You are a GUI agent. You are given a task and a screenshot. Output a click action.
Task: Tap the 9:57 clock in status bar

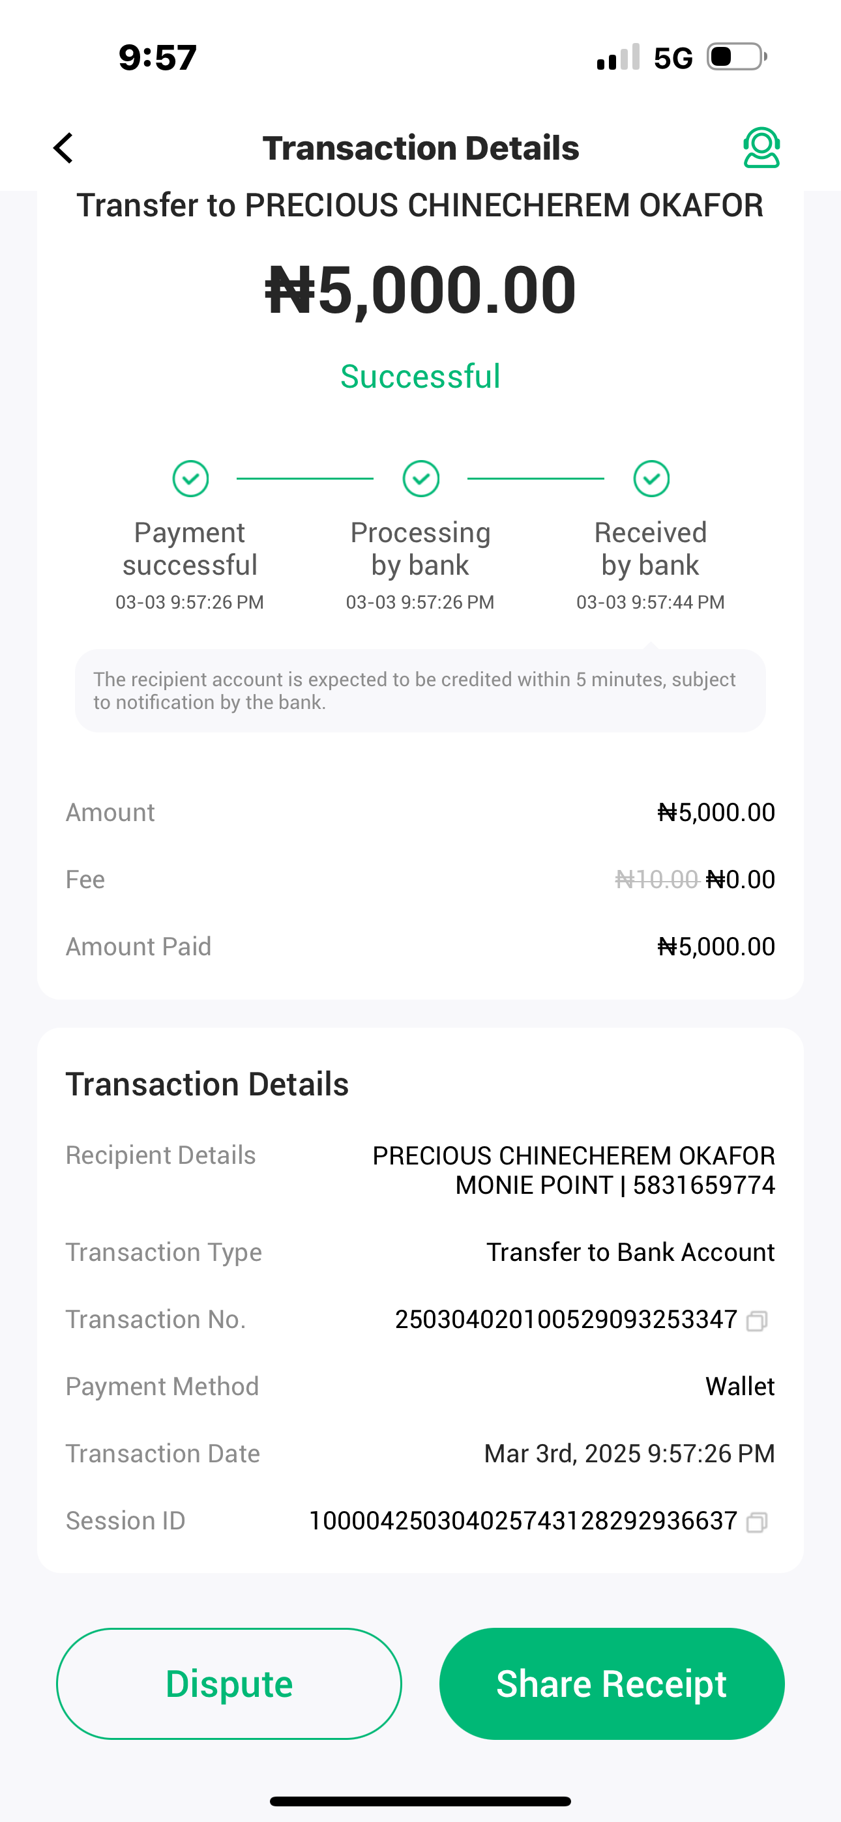(157, 57)
